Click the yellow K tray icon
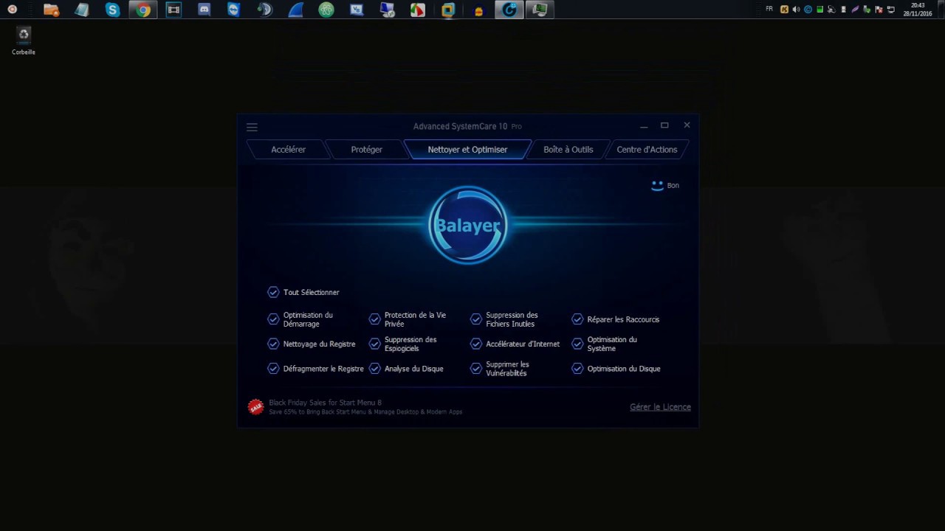945x531 pixels. pos(784,10)
